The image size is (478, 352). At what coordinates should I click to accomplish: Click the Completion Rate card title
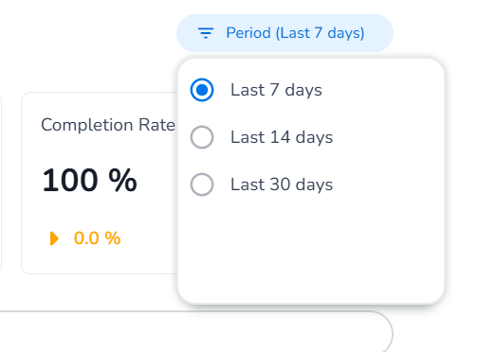point(108,125)
